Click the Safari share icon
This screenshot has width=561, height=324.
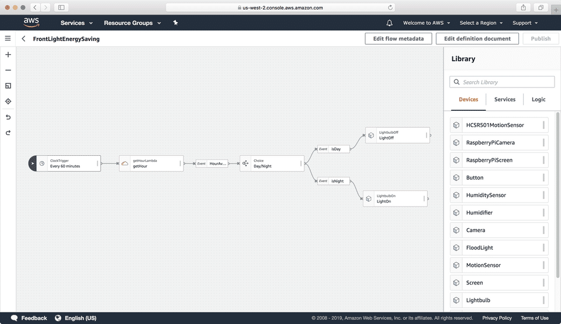(524, 8)
